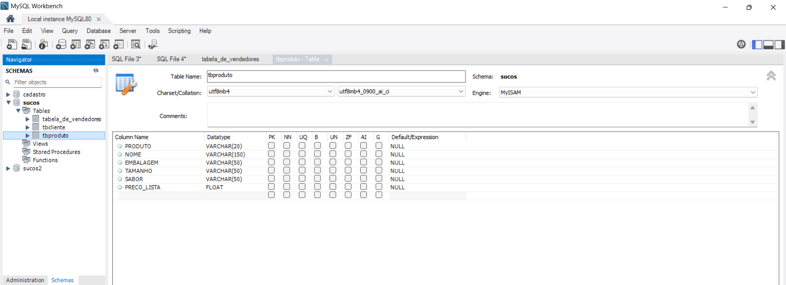Search table data icon

136,44
